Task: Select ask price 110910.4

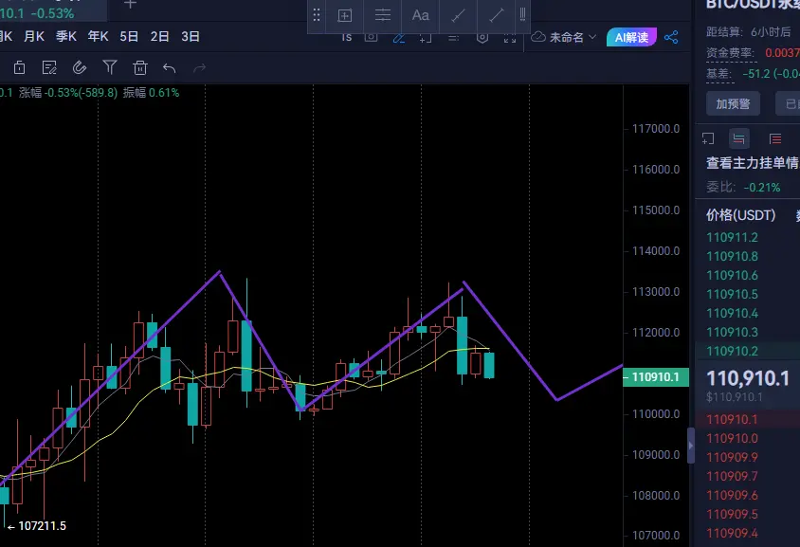Action: [x=732, y=313]
